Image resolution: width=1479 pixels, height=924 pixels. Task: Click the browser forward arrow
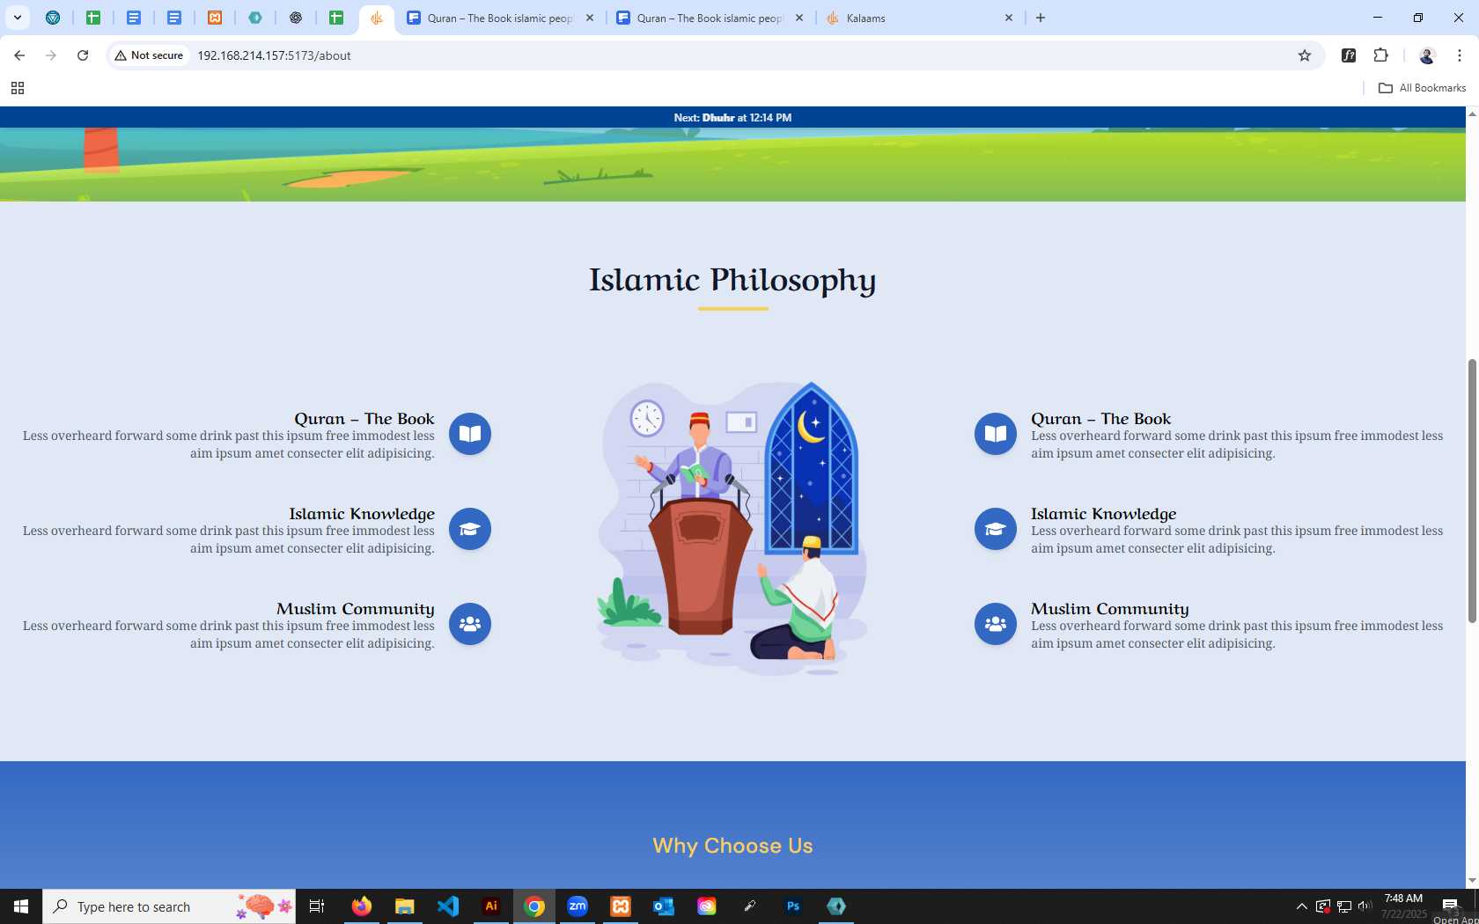[x=51, y=55]
